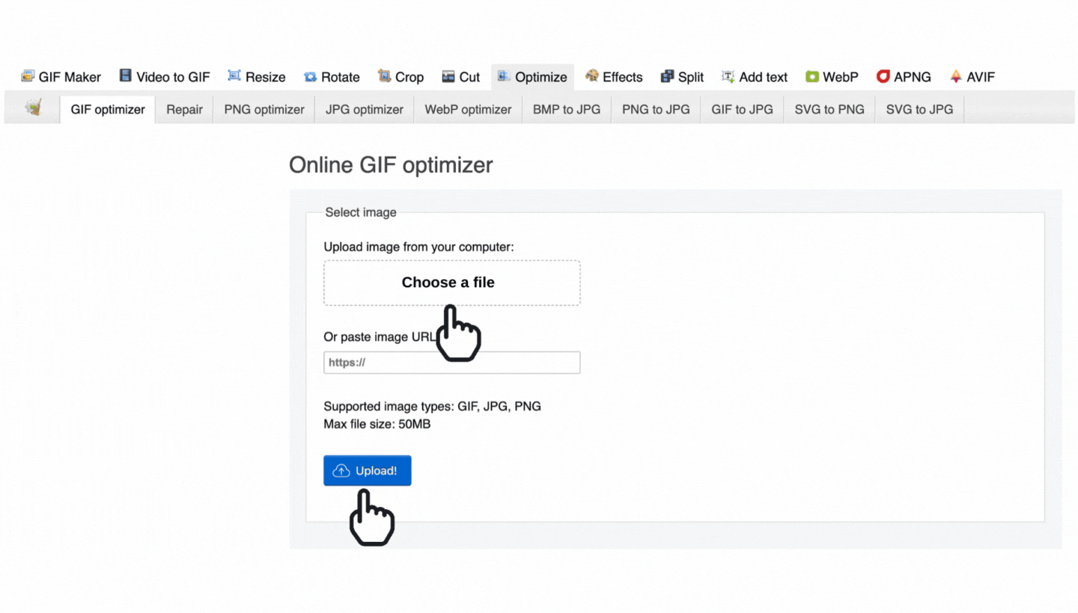Image resolution: width=1078 pixels, height=613 pixels.
Task: Select the Cut tool icon
Action: coord(448,77)
